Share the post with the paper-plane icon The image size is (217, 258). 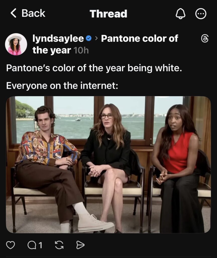(x=80, y=245)
